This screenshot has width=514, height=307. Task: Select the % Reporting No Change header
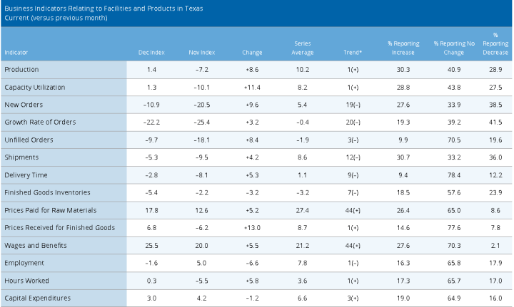(x=454, y=48)
